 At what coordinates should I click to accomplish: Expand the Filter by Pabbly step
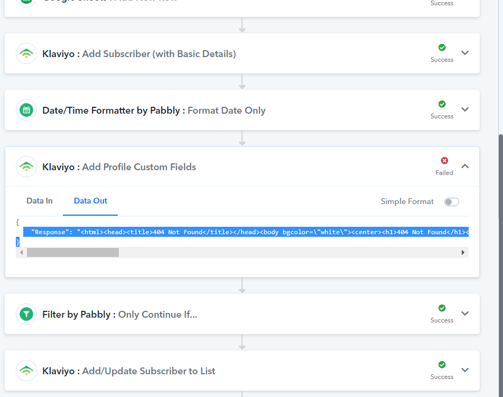pyautogui.click(x=465, y=313)
